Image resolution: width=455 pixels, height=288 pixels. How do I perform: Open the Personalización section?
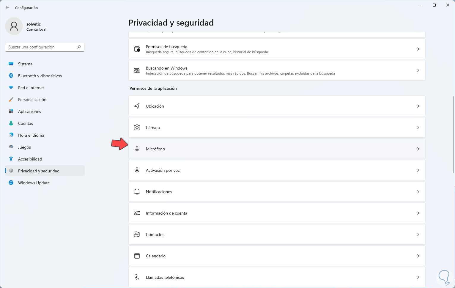(32, 100)
